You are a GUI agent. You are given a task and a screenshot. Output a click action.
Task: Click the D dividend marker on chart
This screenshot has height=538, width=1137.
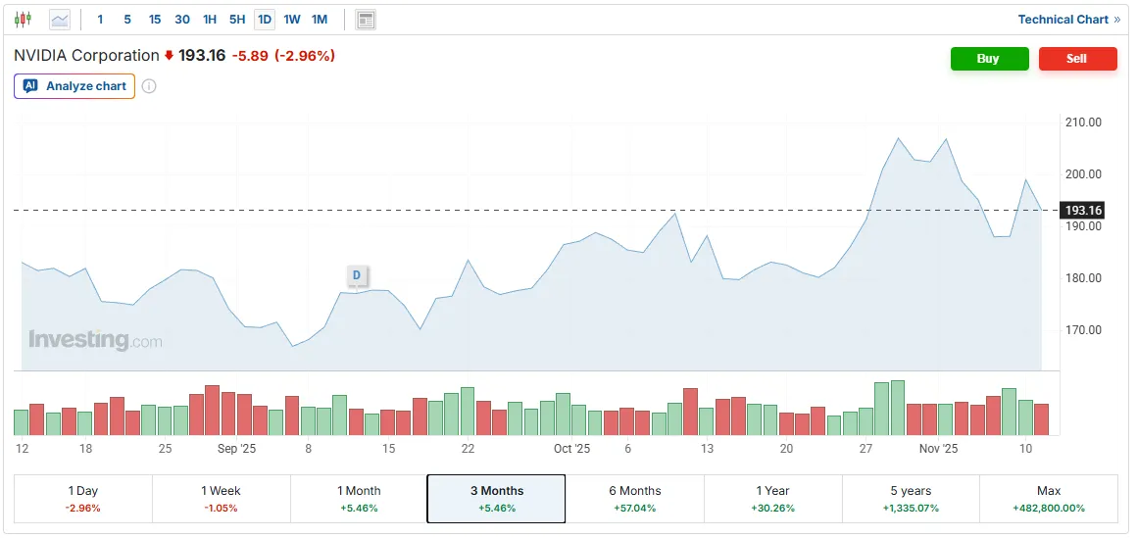357,274
